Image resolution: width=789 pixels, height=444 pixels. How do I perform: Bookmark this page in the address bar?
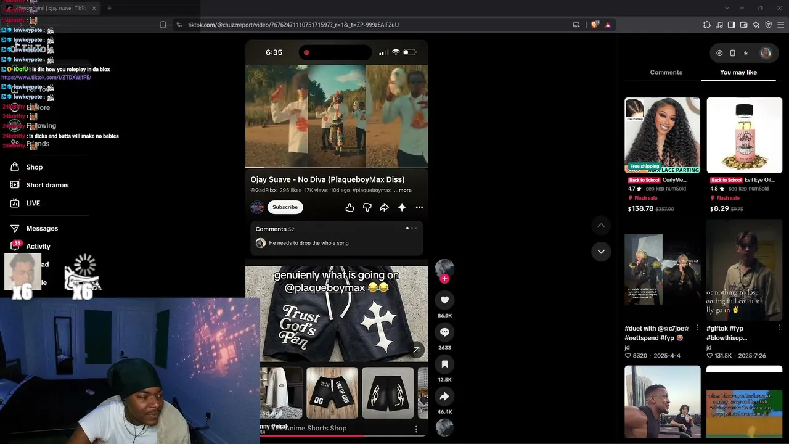coord(163,25)
